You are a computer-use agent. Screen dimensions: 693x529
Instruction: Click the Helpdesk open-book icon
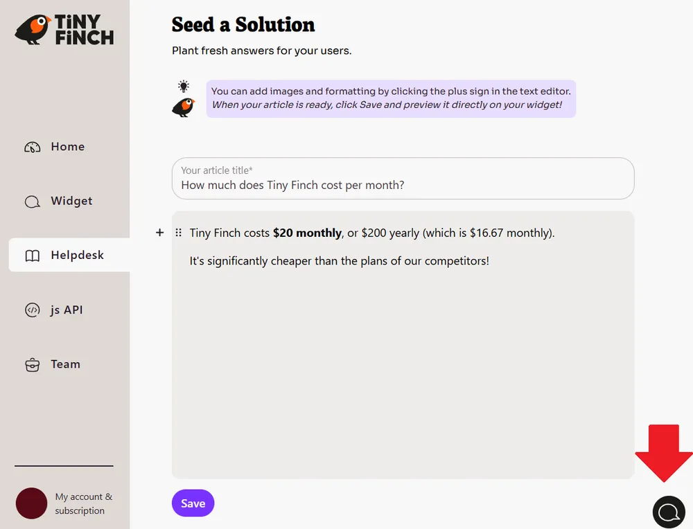pos(32,255)
